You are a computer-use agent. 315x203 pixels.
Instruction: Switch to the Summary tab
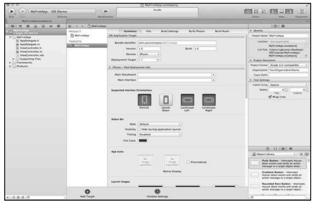(130, 31)
